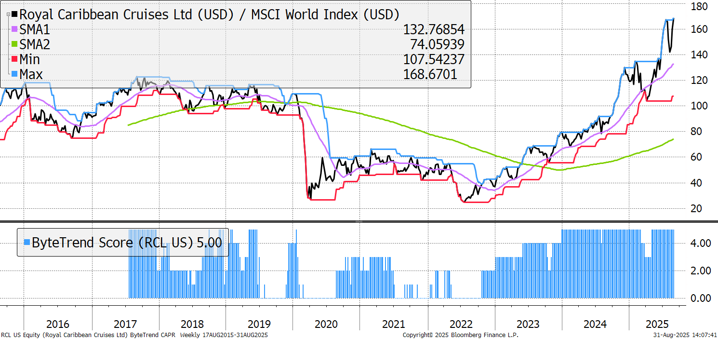Viewport: 718px width, 339px height.
Task: Select the SMA2 legend label
Action: (35, 45)
